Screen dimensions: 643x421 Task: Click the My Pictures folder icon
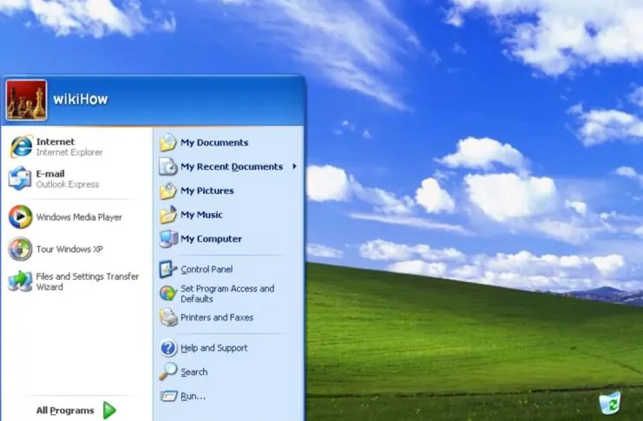coord(168,191)
